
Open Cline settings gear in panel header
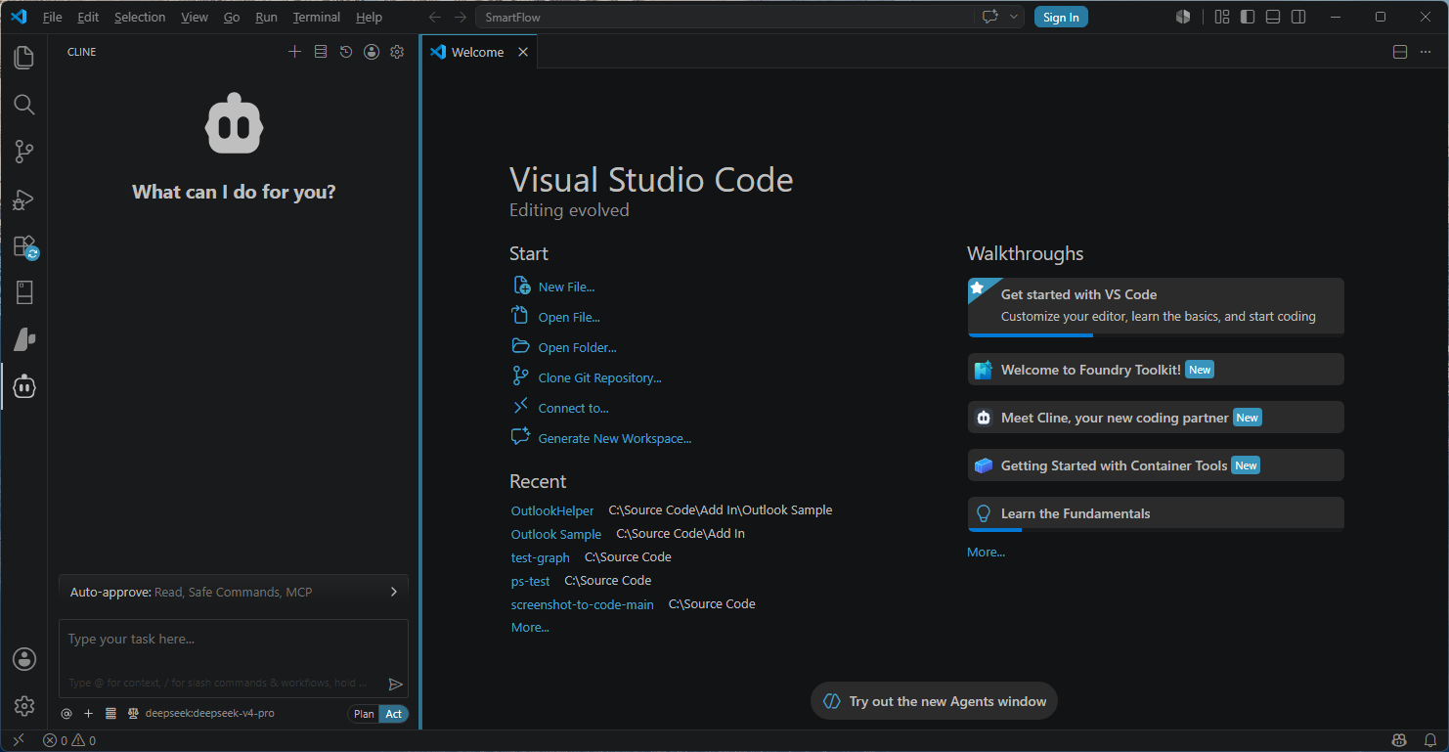click(397, 52)
